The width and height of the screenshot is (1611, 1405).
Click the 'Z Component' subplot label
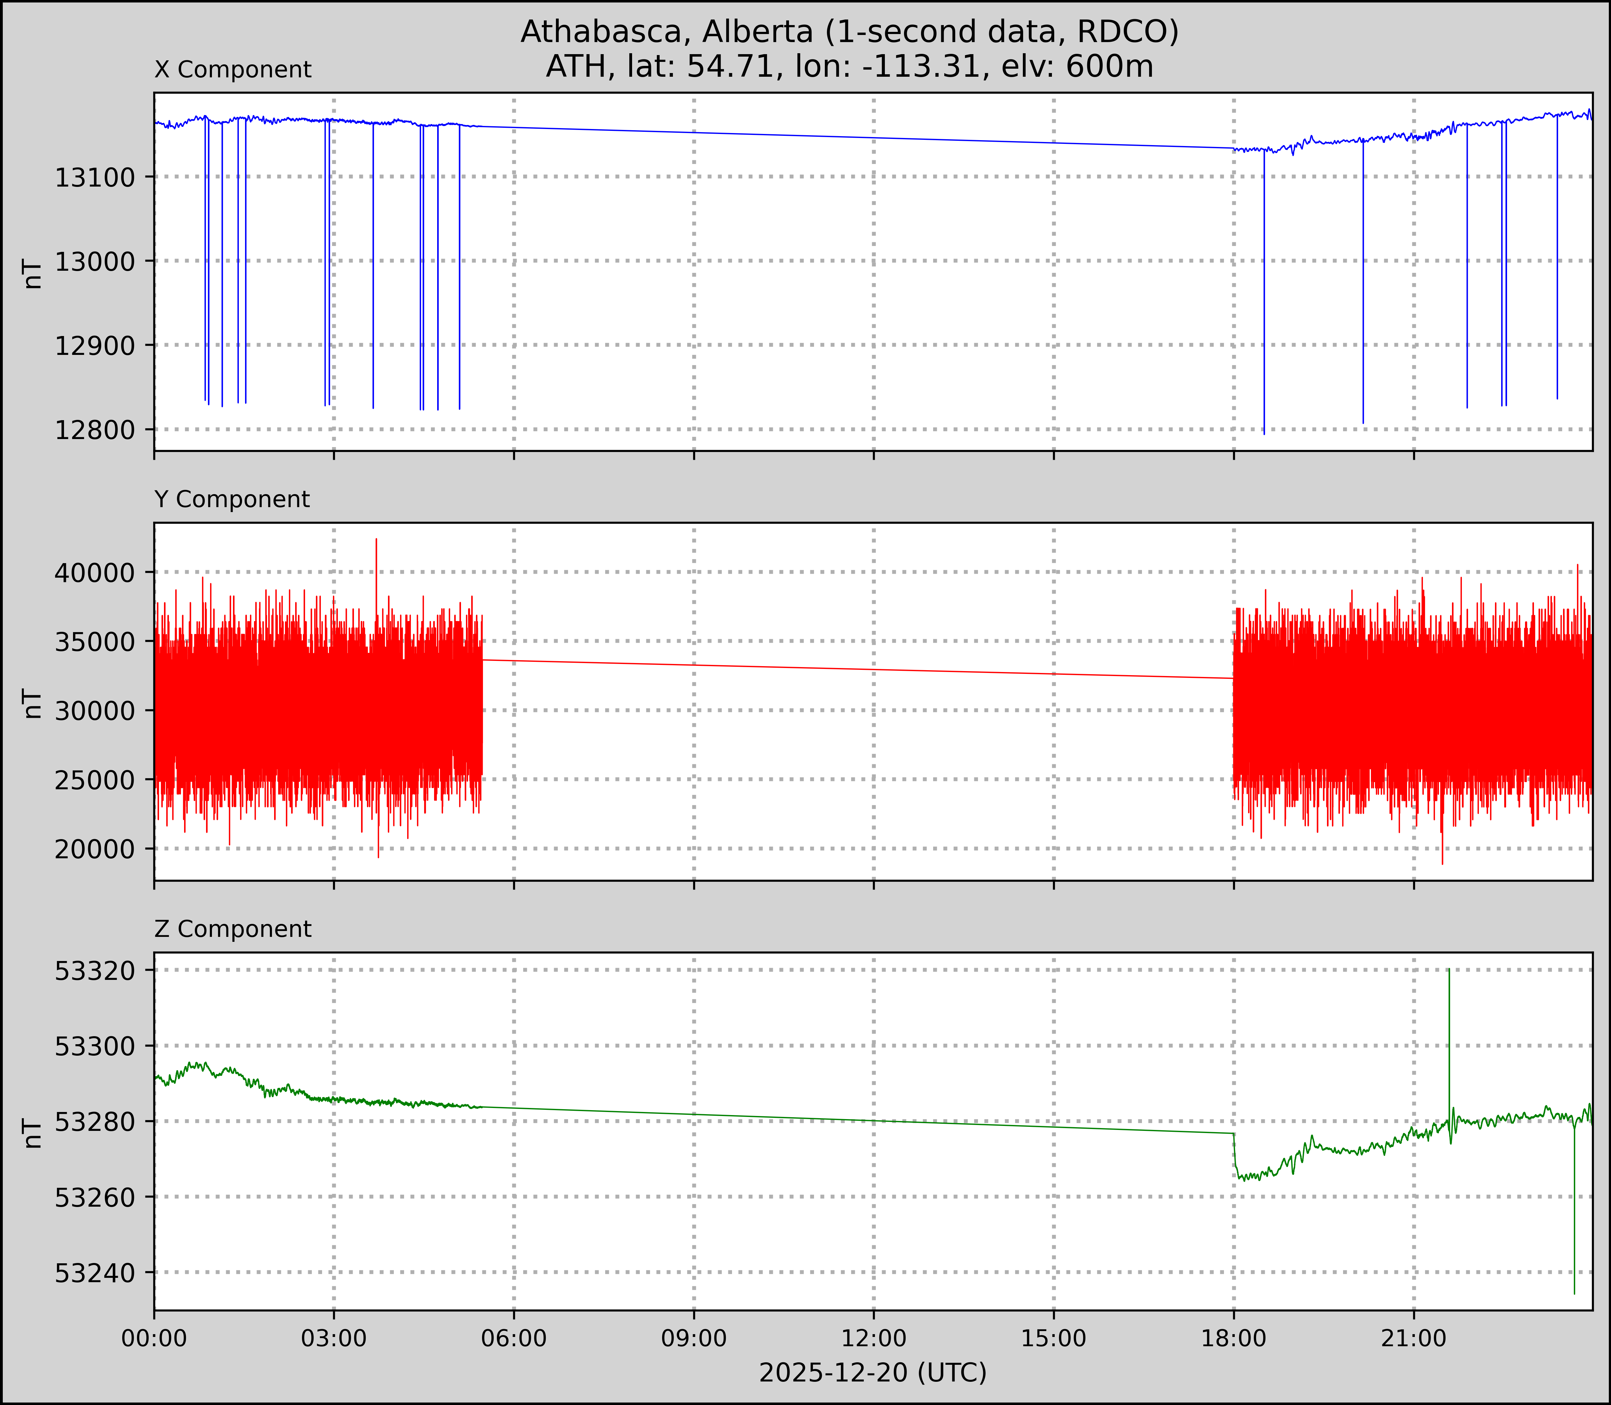(233, 929)
